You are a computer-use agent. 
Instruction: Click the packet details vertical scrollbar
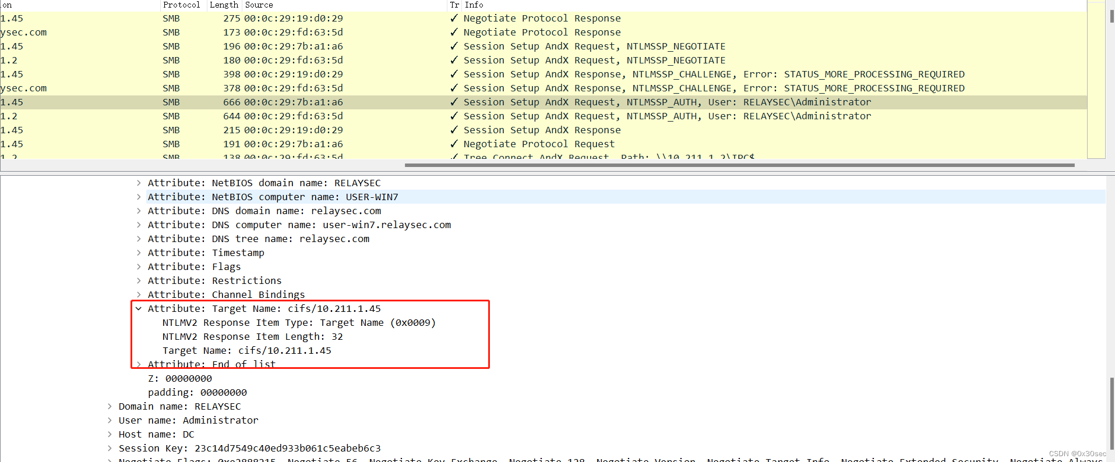click(x=1112, y=413)
